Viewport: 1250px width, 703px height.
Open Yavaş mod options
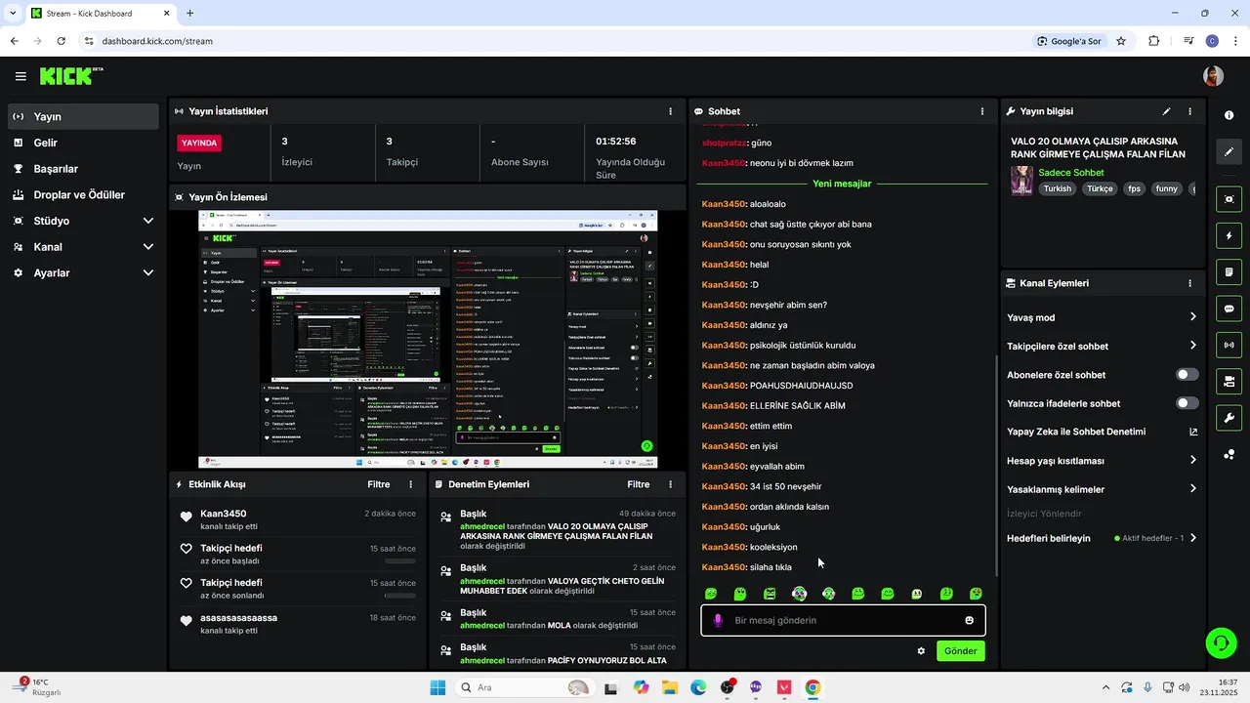1102,317
